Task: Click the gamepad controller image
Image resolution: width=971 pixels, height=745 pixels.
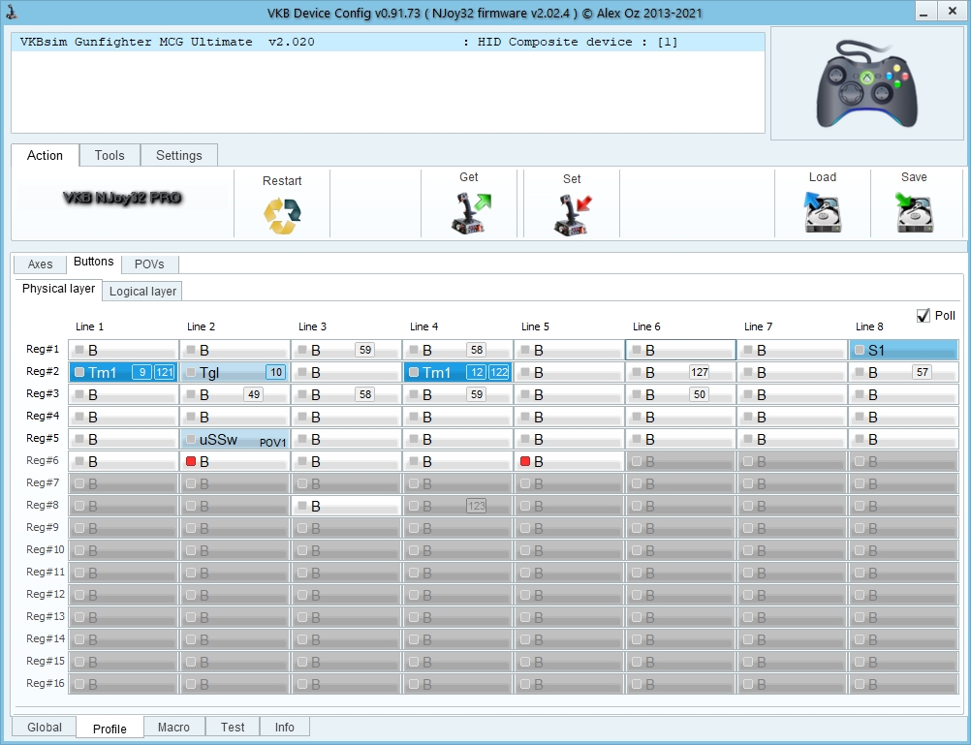Action: pyautogui.click(x=866, y=84)
